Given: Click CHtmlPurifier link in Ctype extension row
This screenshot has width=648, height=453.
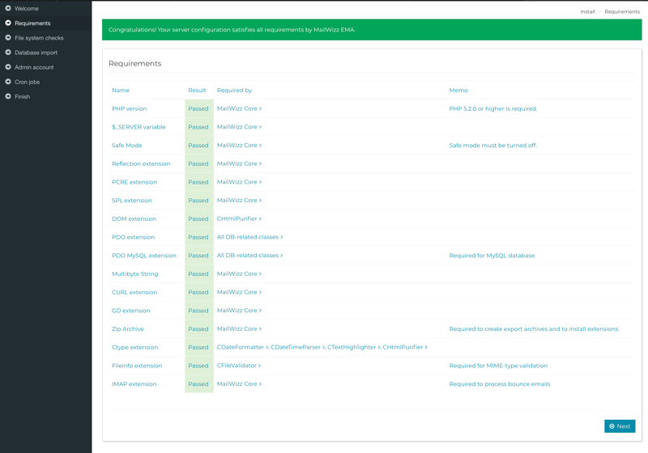Looking at the screenshot, I should click(404, 347).
